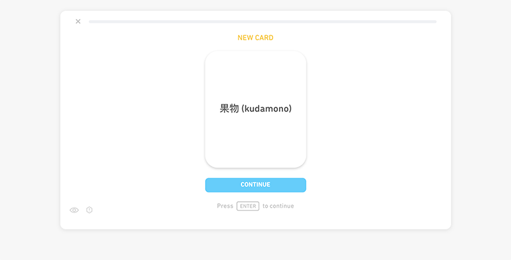Viewport: 511px width, 260px height.
Task: Toggle the eye visibility icon
Action: coord(74,210)
